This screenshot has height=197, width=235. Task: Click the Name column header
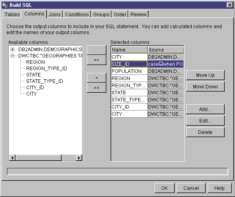point(129,50)
